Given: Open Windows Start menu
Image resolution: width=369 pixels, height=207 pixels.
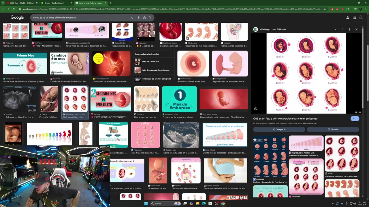Looking at the screenshot, I should coord(146,204).
